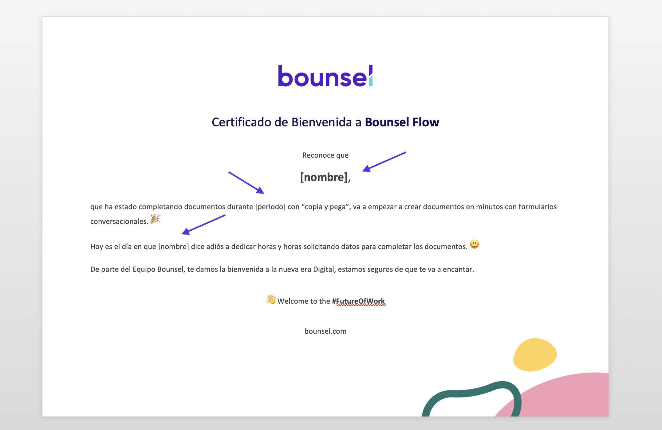Click [nombre] in the 'Hoy es el día' sentence
Screen dimensions: 662x430
[x=173, y=247]
